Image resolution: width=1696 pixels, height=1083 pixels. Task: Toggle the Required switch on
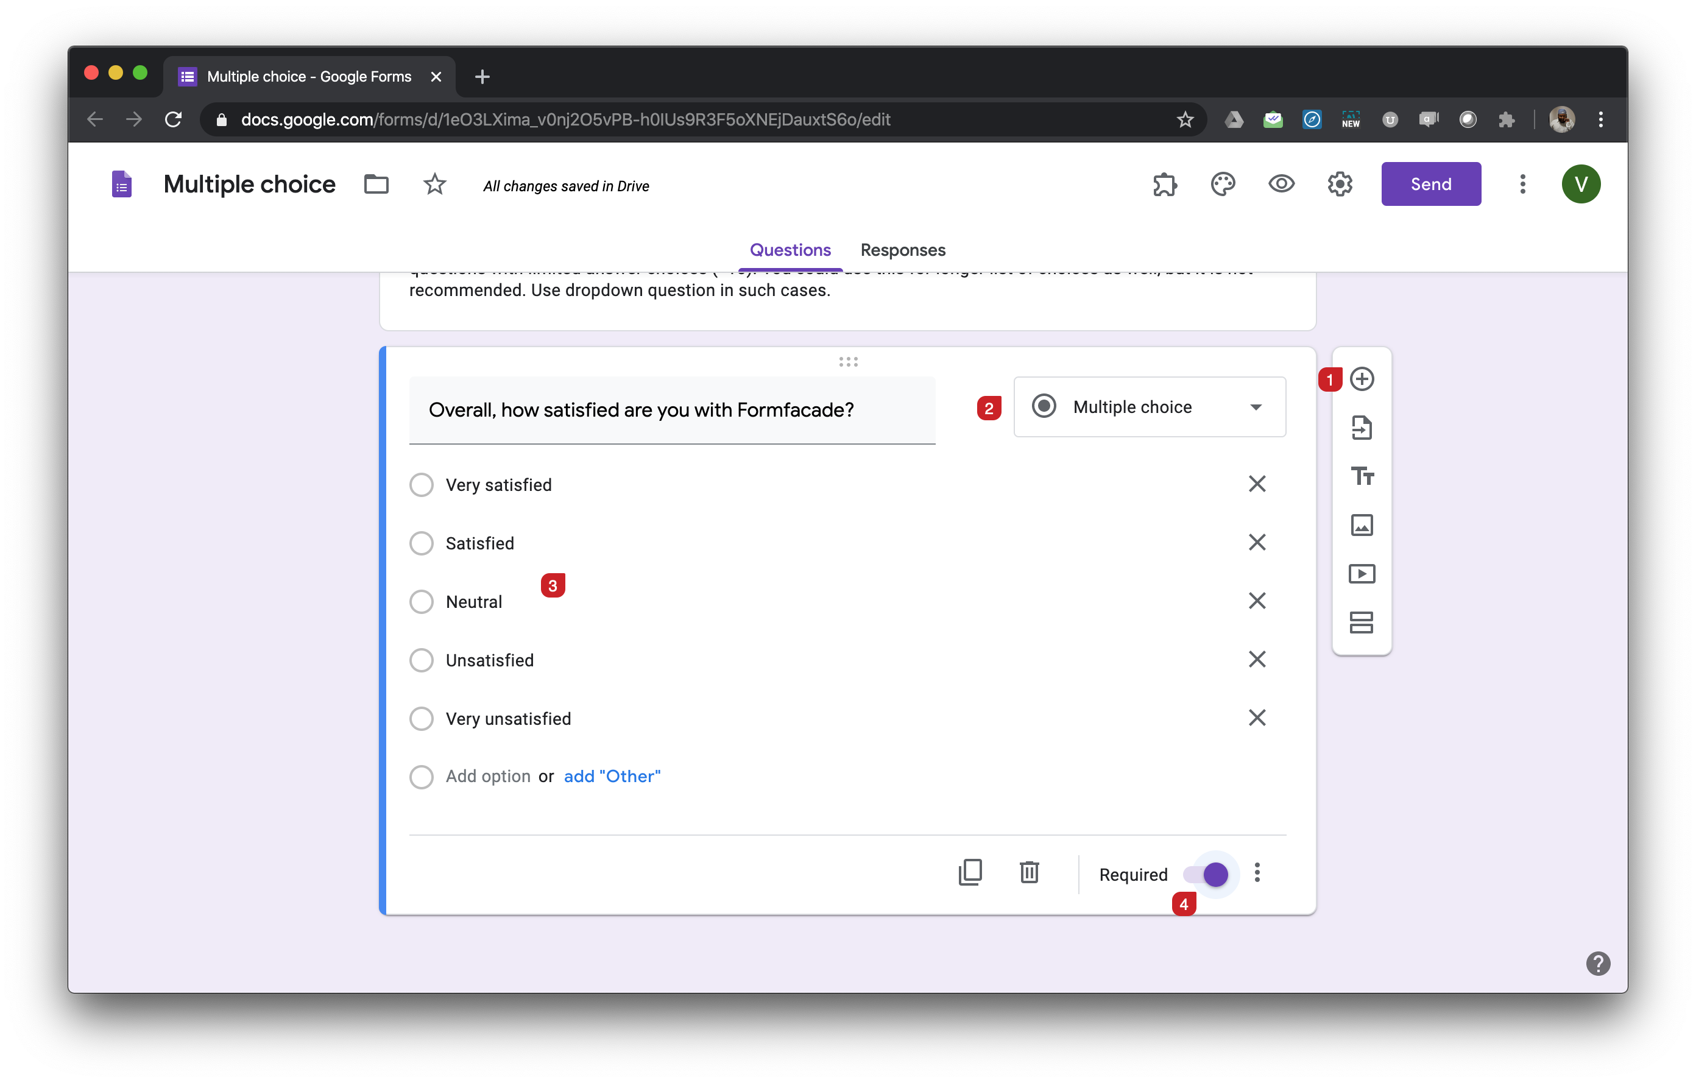(1213, 874)
